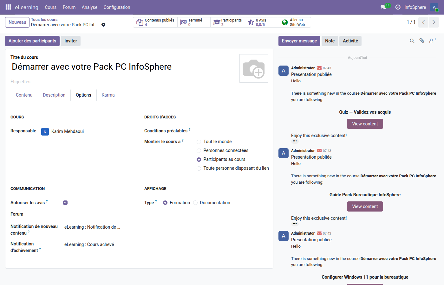Switch to the Description tab
Viewport: 444px width, 285px height.
tap(54, 95)
